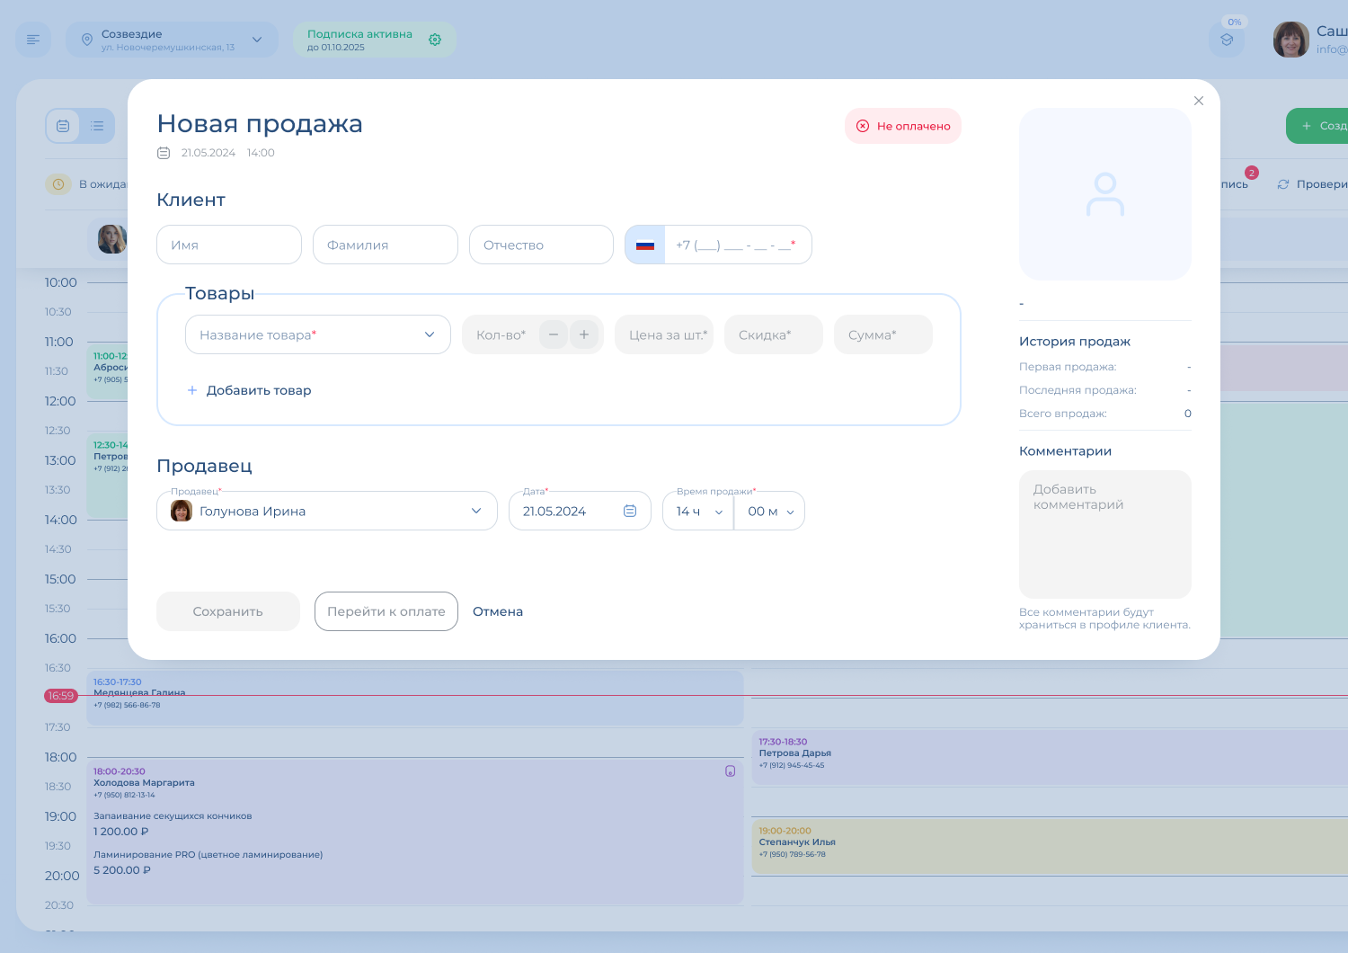Screen dimensions: 1348x953
Task: Switch to list view toggle
Action: click(97, 126)
